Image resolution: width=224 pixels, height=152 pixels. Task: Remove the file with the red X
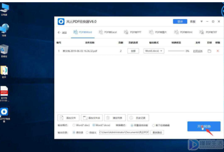pos(218,51)
